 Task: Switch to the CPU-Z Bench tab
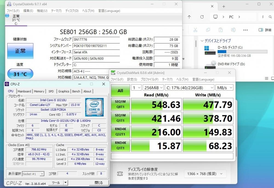[76, 91]
